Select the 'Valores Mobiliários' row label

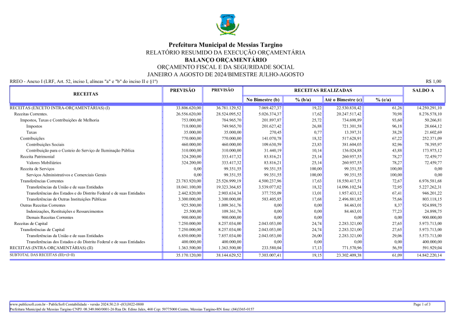[x=43, y=163]
